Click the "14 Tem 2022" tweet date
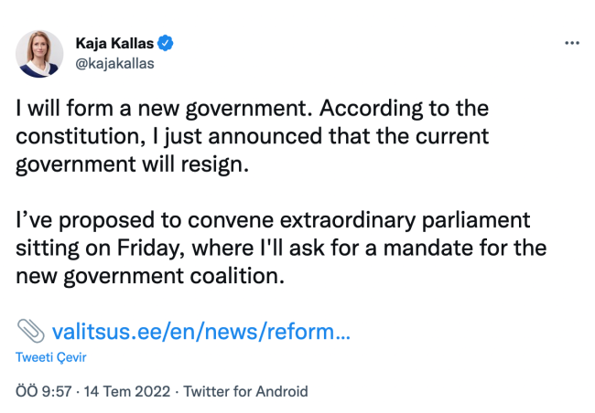Image resolution: width=595 pixels, height=413 pixels. click(x=127, y=391)
